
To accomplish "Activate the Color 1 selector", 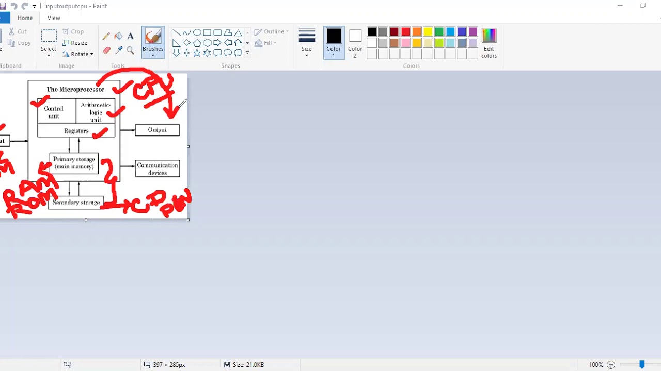I will tap(334, 43).
